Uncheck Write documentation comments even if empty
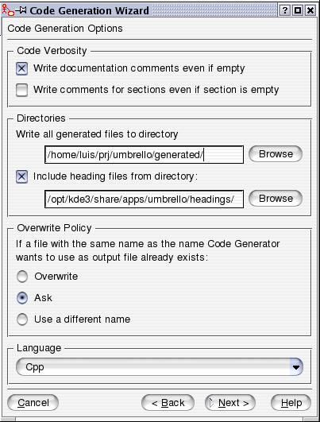Screen dimensions: 320x422 coord(21,68)
